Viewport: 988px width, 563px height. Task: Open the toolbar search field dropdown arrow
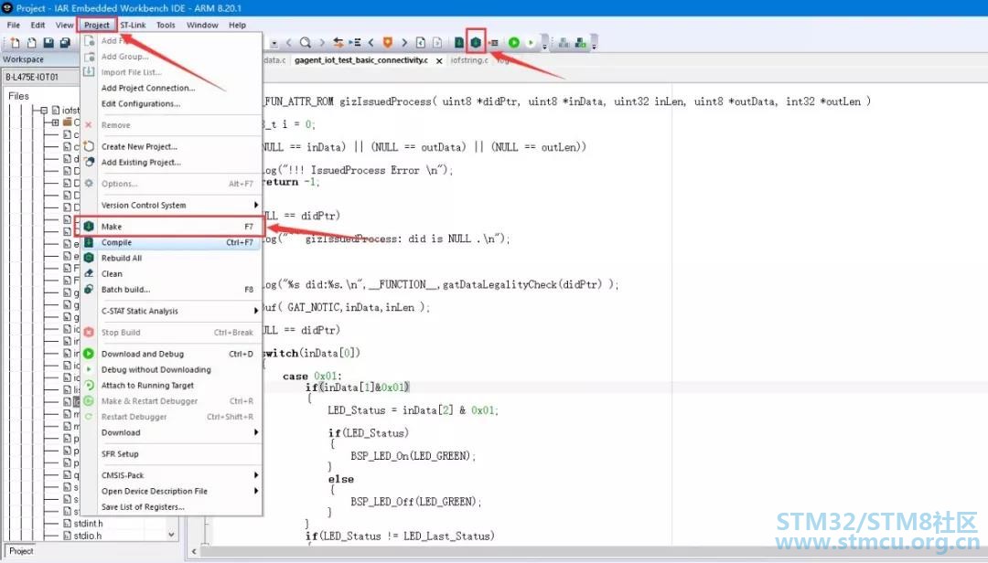click(x=274, y=44)
